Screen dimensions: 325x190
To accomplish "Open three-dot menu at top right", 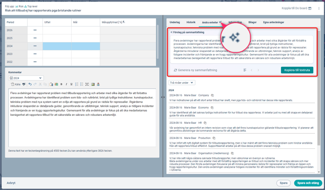I will click(319, 8).
